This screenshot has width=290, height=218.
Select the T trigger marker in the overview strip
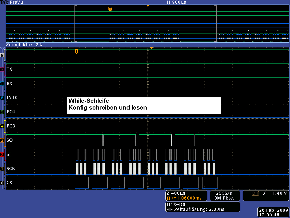110,9
